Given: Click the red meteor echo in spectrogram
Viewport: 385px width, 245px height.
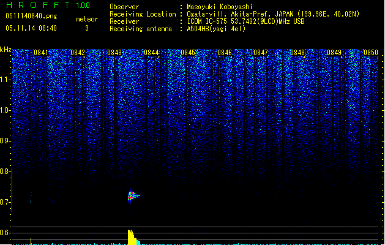Looking at the screenshot, I should pos(132,196).
